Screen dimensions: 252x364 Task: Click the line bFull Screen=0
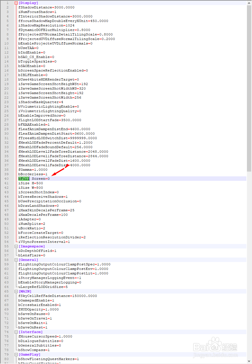[x=34, y=179]
